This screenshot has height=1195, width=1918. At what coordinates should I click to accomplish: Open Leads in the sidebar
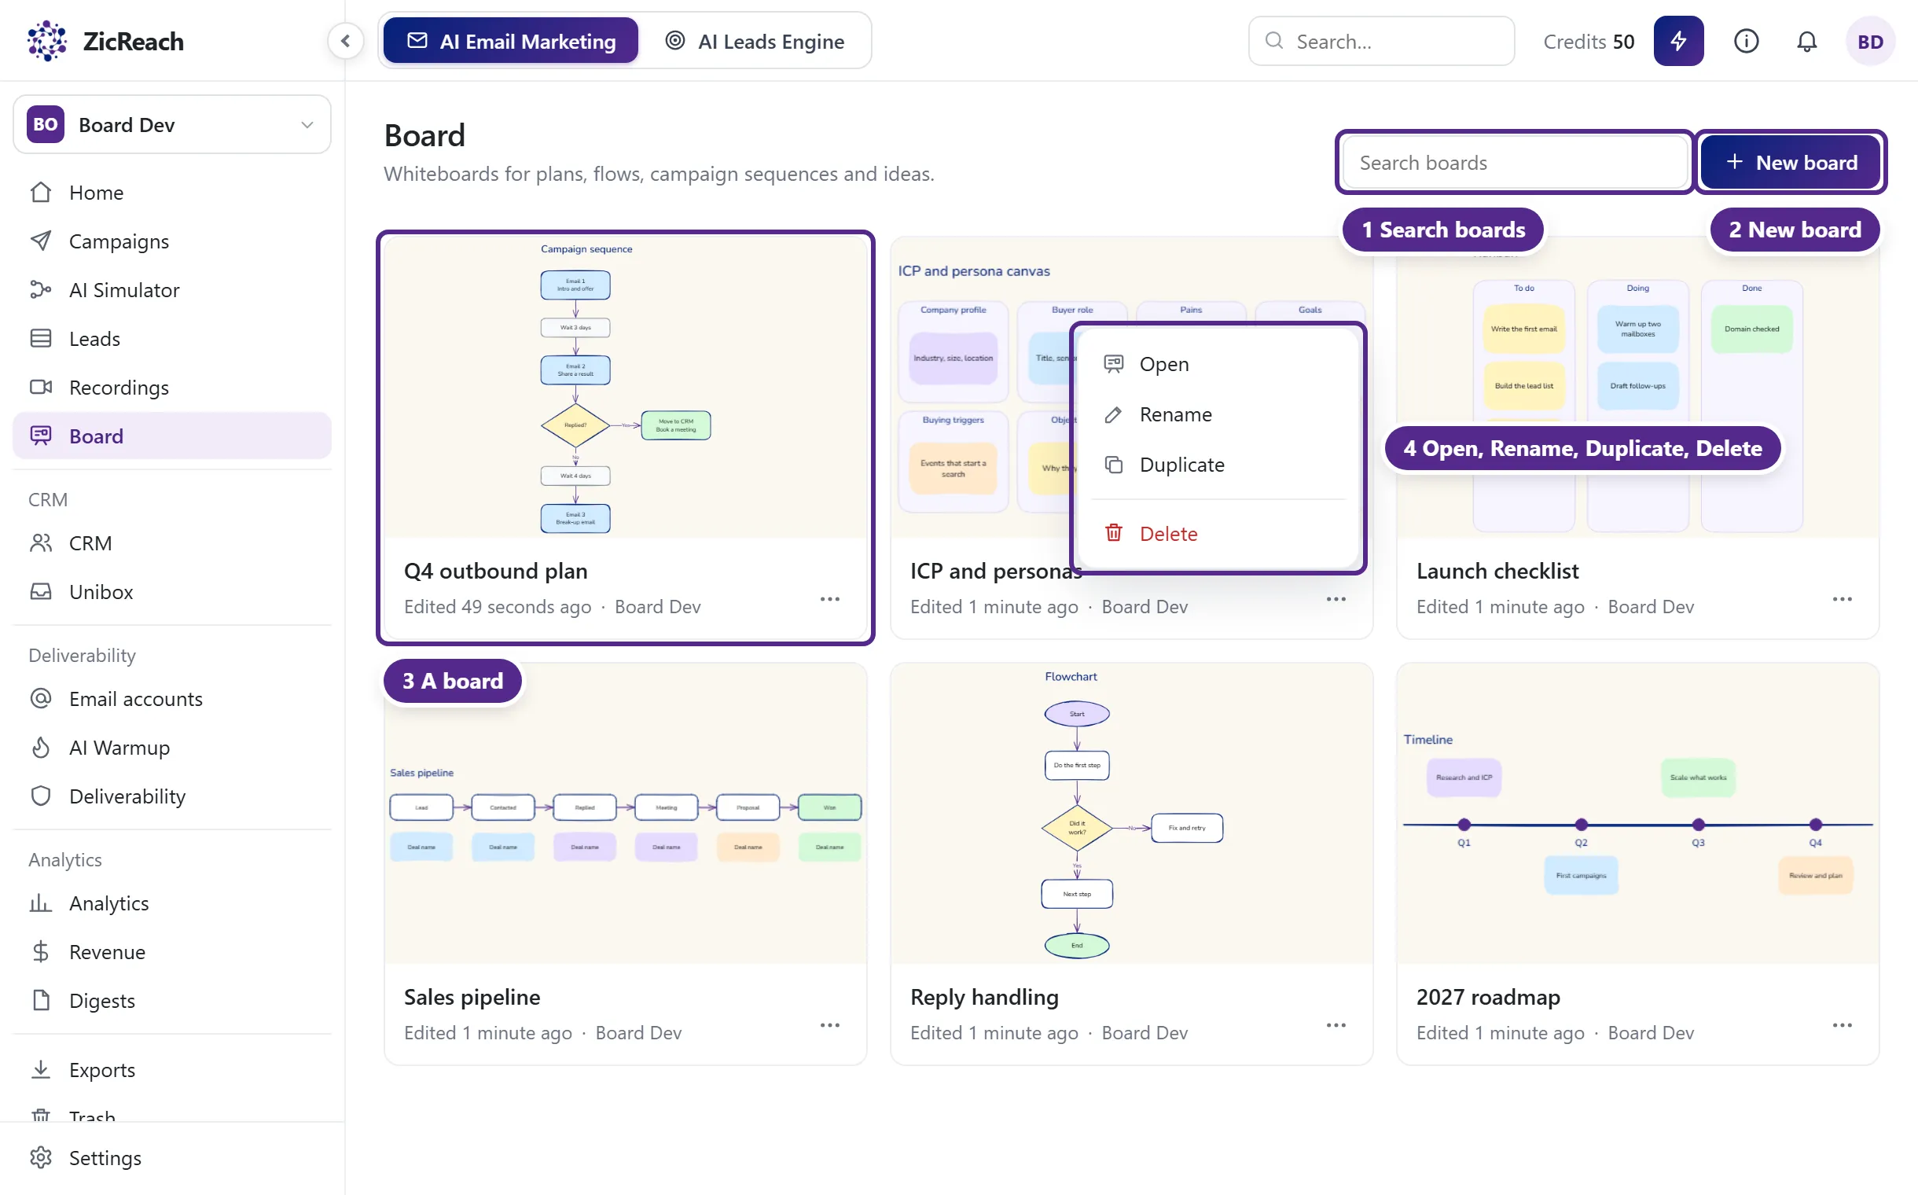(171, 338)
